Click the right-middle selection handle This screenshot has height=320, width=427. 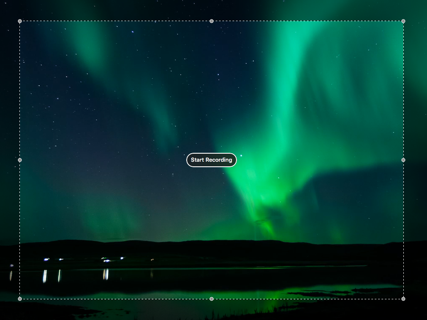(x=403, y=160)
